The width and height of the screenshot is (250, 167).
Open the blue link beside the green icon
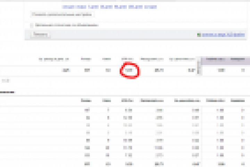coord(223,35)
